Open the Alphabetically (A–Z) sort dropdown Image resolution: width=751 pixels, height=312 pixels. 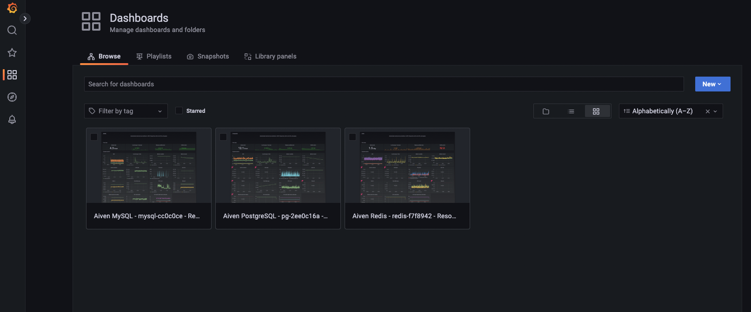[x=662, y=111]
